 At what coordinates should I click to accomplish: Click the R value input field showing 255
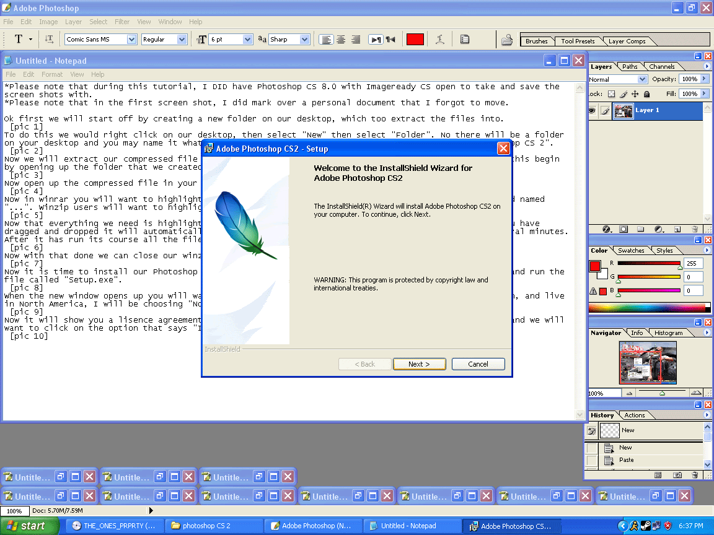pos(694,263)
